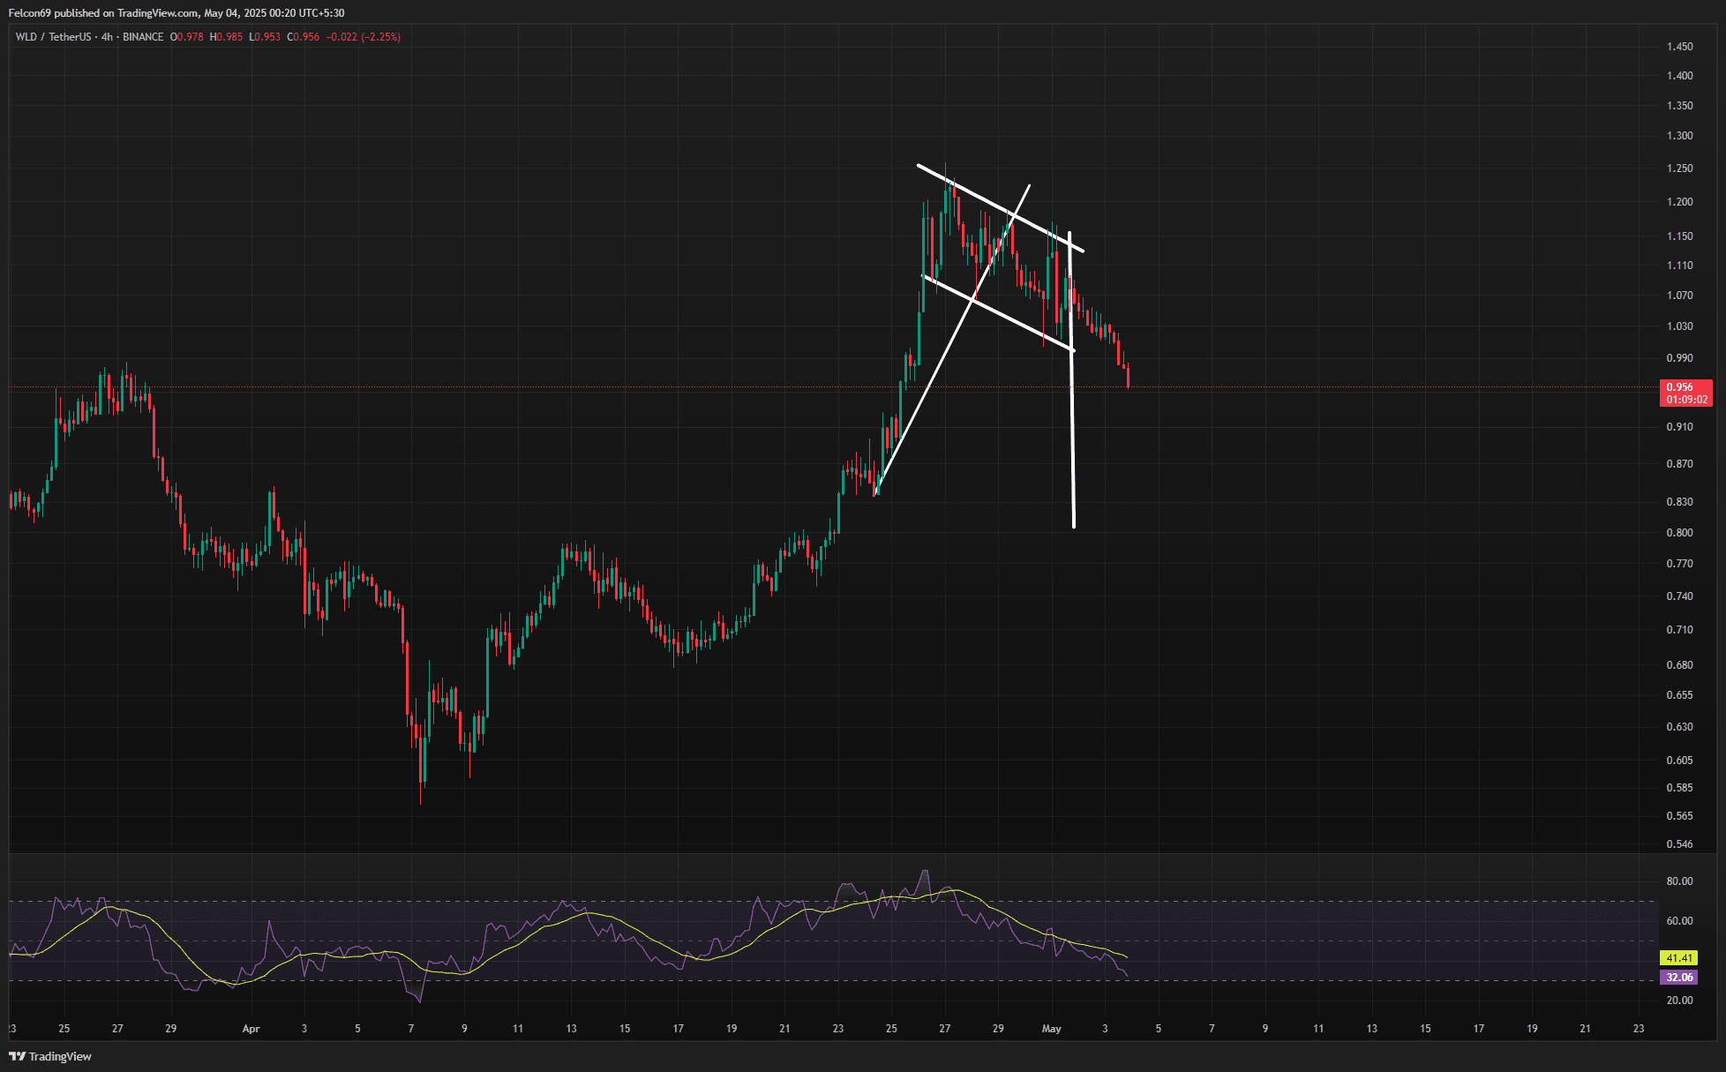Click the Apr label on time axis

coord(251,1029)
